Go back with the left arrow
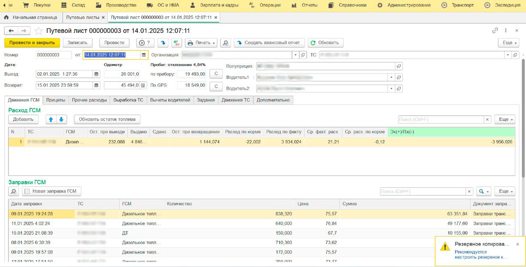 [11, 31]
